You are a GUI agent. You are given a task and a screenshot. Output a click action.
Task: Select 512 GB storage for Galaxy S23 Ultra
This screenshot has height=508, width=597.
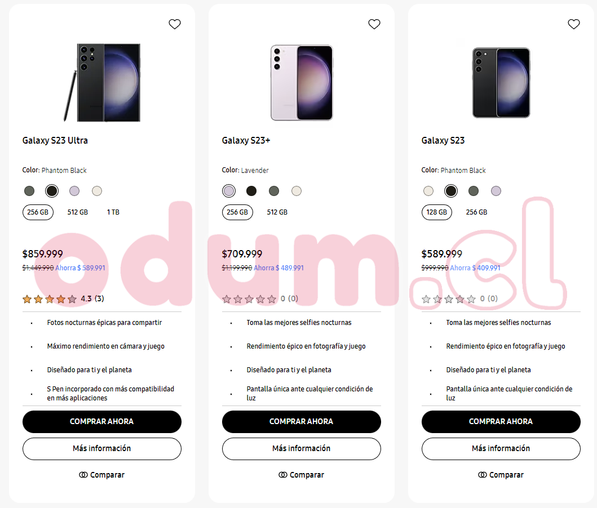pyautogui.click(x=78, y=212)
